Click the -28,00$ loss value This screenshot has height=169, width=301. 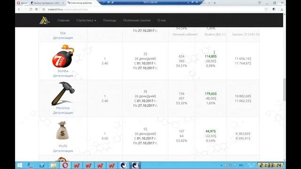pos(211,61)
